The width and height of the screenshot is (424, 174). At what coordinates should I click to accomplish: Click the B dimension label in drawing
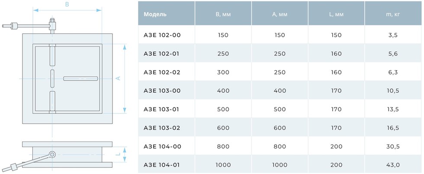[x=67, y=4]
